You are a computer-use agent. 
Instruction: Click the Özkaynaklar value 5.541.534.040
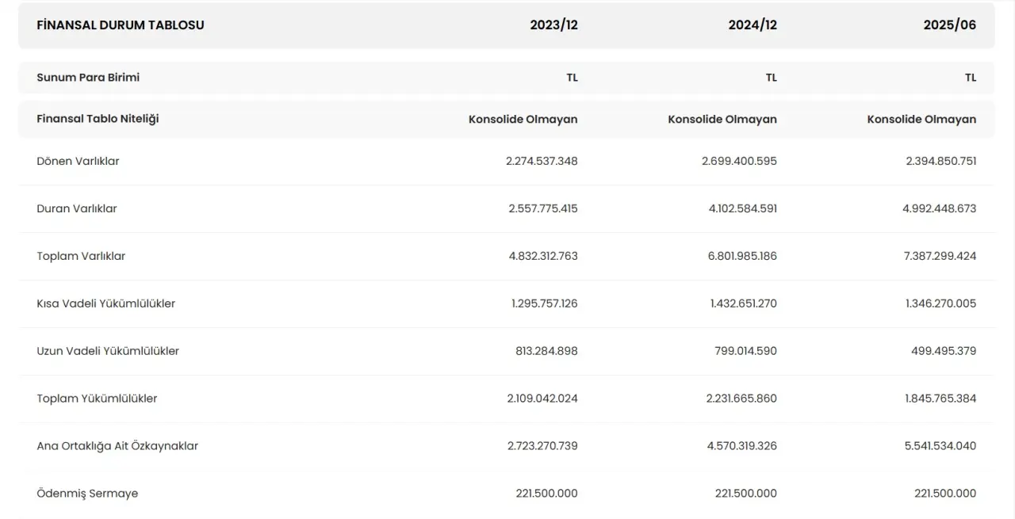coord(940,446)
